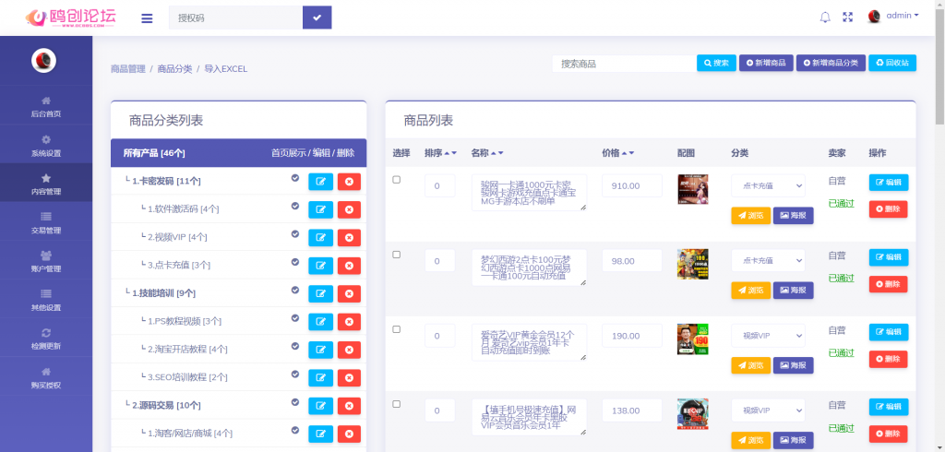This screenshot has width=945, height=452.
Task: Open 交易管理 in the sidebar
Action: click(x=46, y=222)
